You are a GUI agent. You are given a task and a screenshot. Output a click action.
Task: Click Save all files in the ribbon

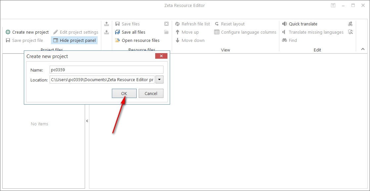point(130,32)
